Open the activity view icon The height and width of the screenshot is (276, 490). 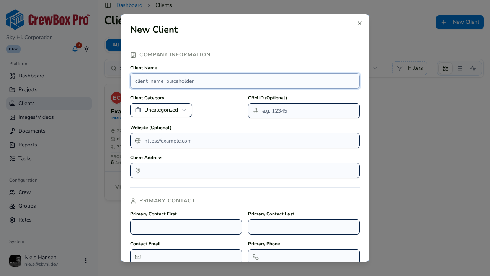[x=473, y=68]
